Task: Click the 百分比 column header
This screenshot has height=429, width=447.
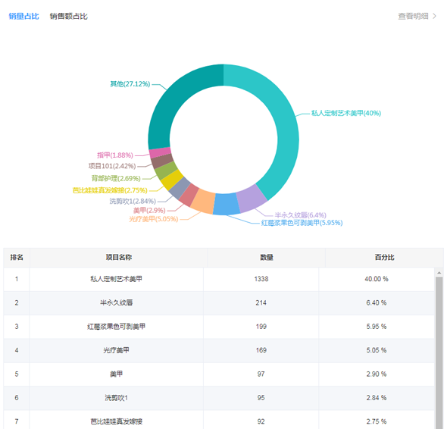Action: click(x=384, y=257)
